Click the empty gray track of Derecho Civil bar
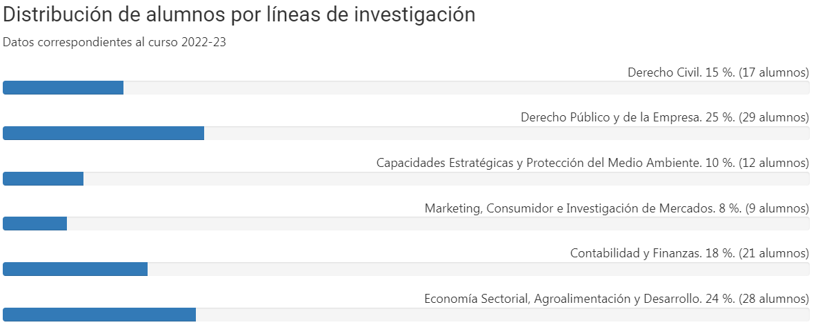 pos(466,88)
